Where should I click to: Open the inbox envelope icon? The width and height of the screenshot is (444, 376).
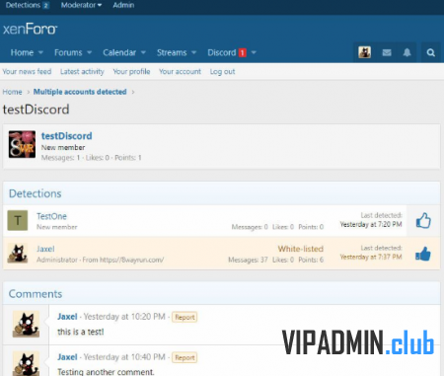387,52
